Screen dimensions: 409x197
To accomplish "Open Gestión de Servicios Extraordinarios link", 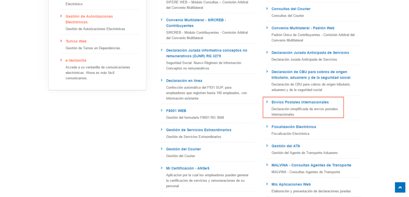I will tap(199, 130).
